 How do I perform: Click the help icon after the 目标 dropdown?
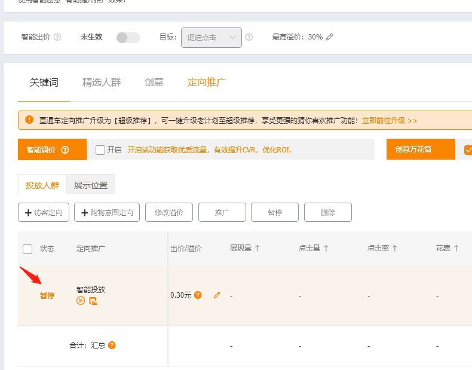[x=249, y=37]
